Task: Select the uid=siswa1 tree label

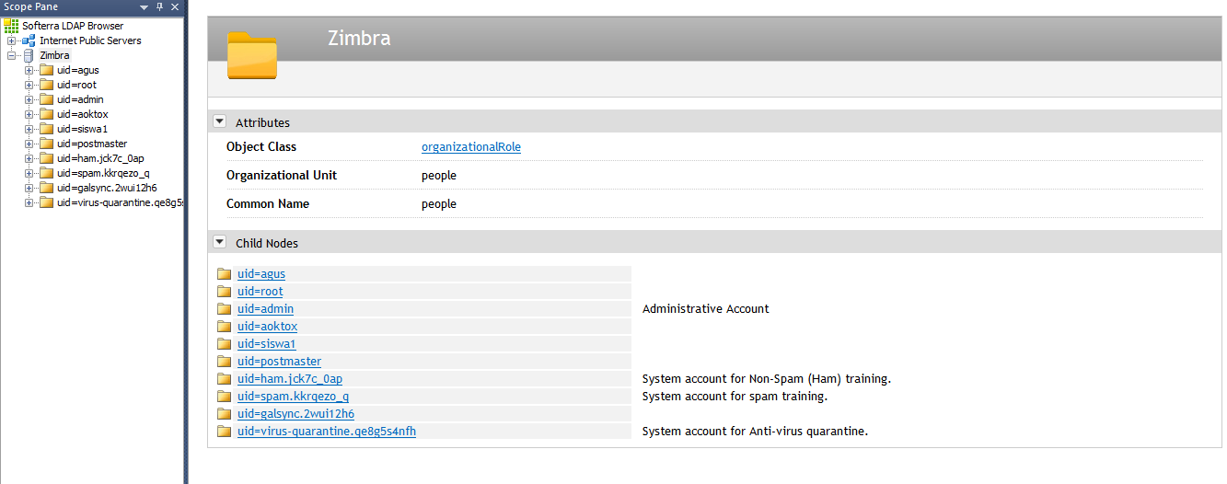Action: tap(82, 129)
